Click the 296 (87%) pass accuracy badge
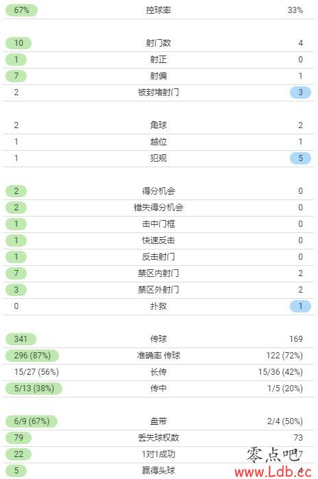318x479 pixels. [x=32, y=356]
